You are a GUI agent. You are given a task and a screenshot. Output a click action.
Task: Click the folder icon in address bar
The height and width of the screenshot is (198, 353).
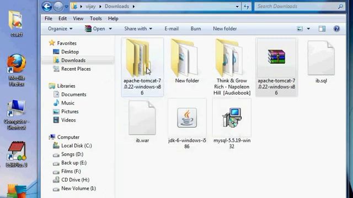[x=74, y=6]
